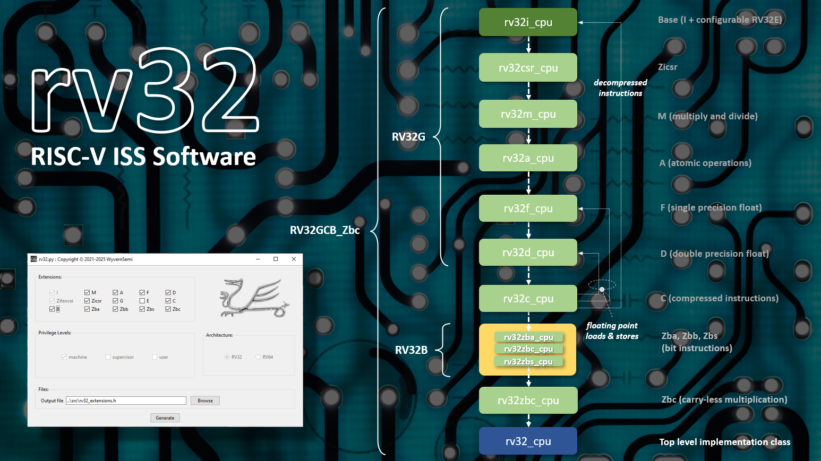Viewport: 821px width, 461px height.
Task: Uncheck the Zicsr extension
Action: (x=87, y=301)
